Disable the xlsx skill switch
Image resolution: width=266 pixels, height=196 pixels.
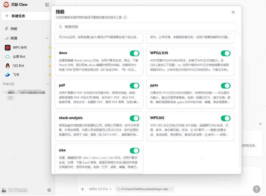click(x=134, y=151)
